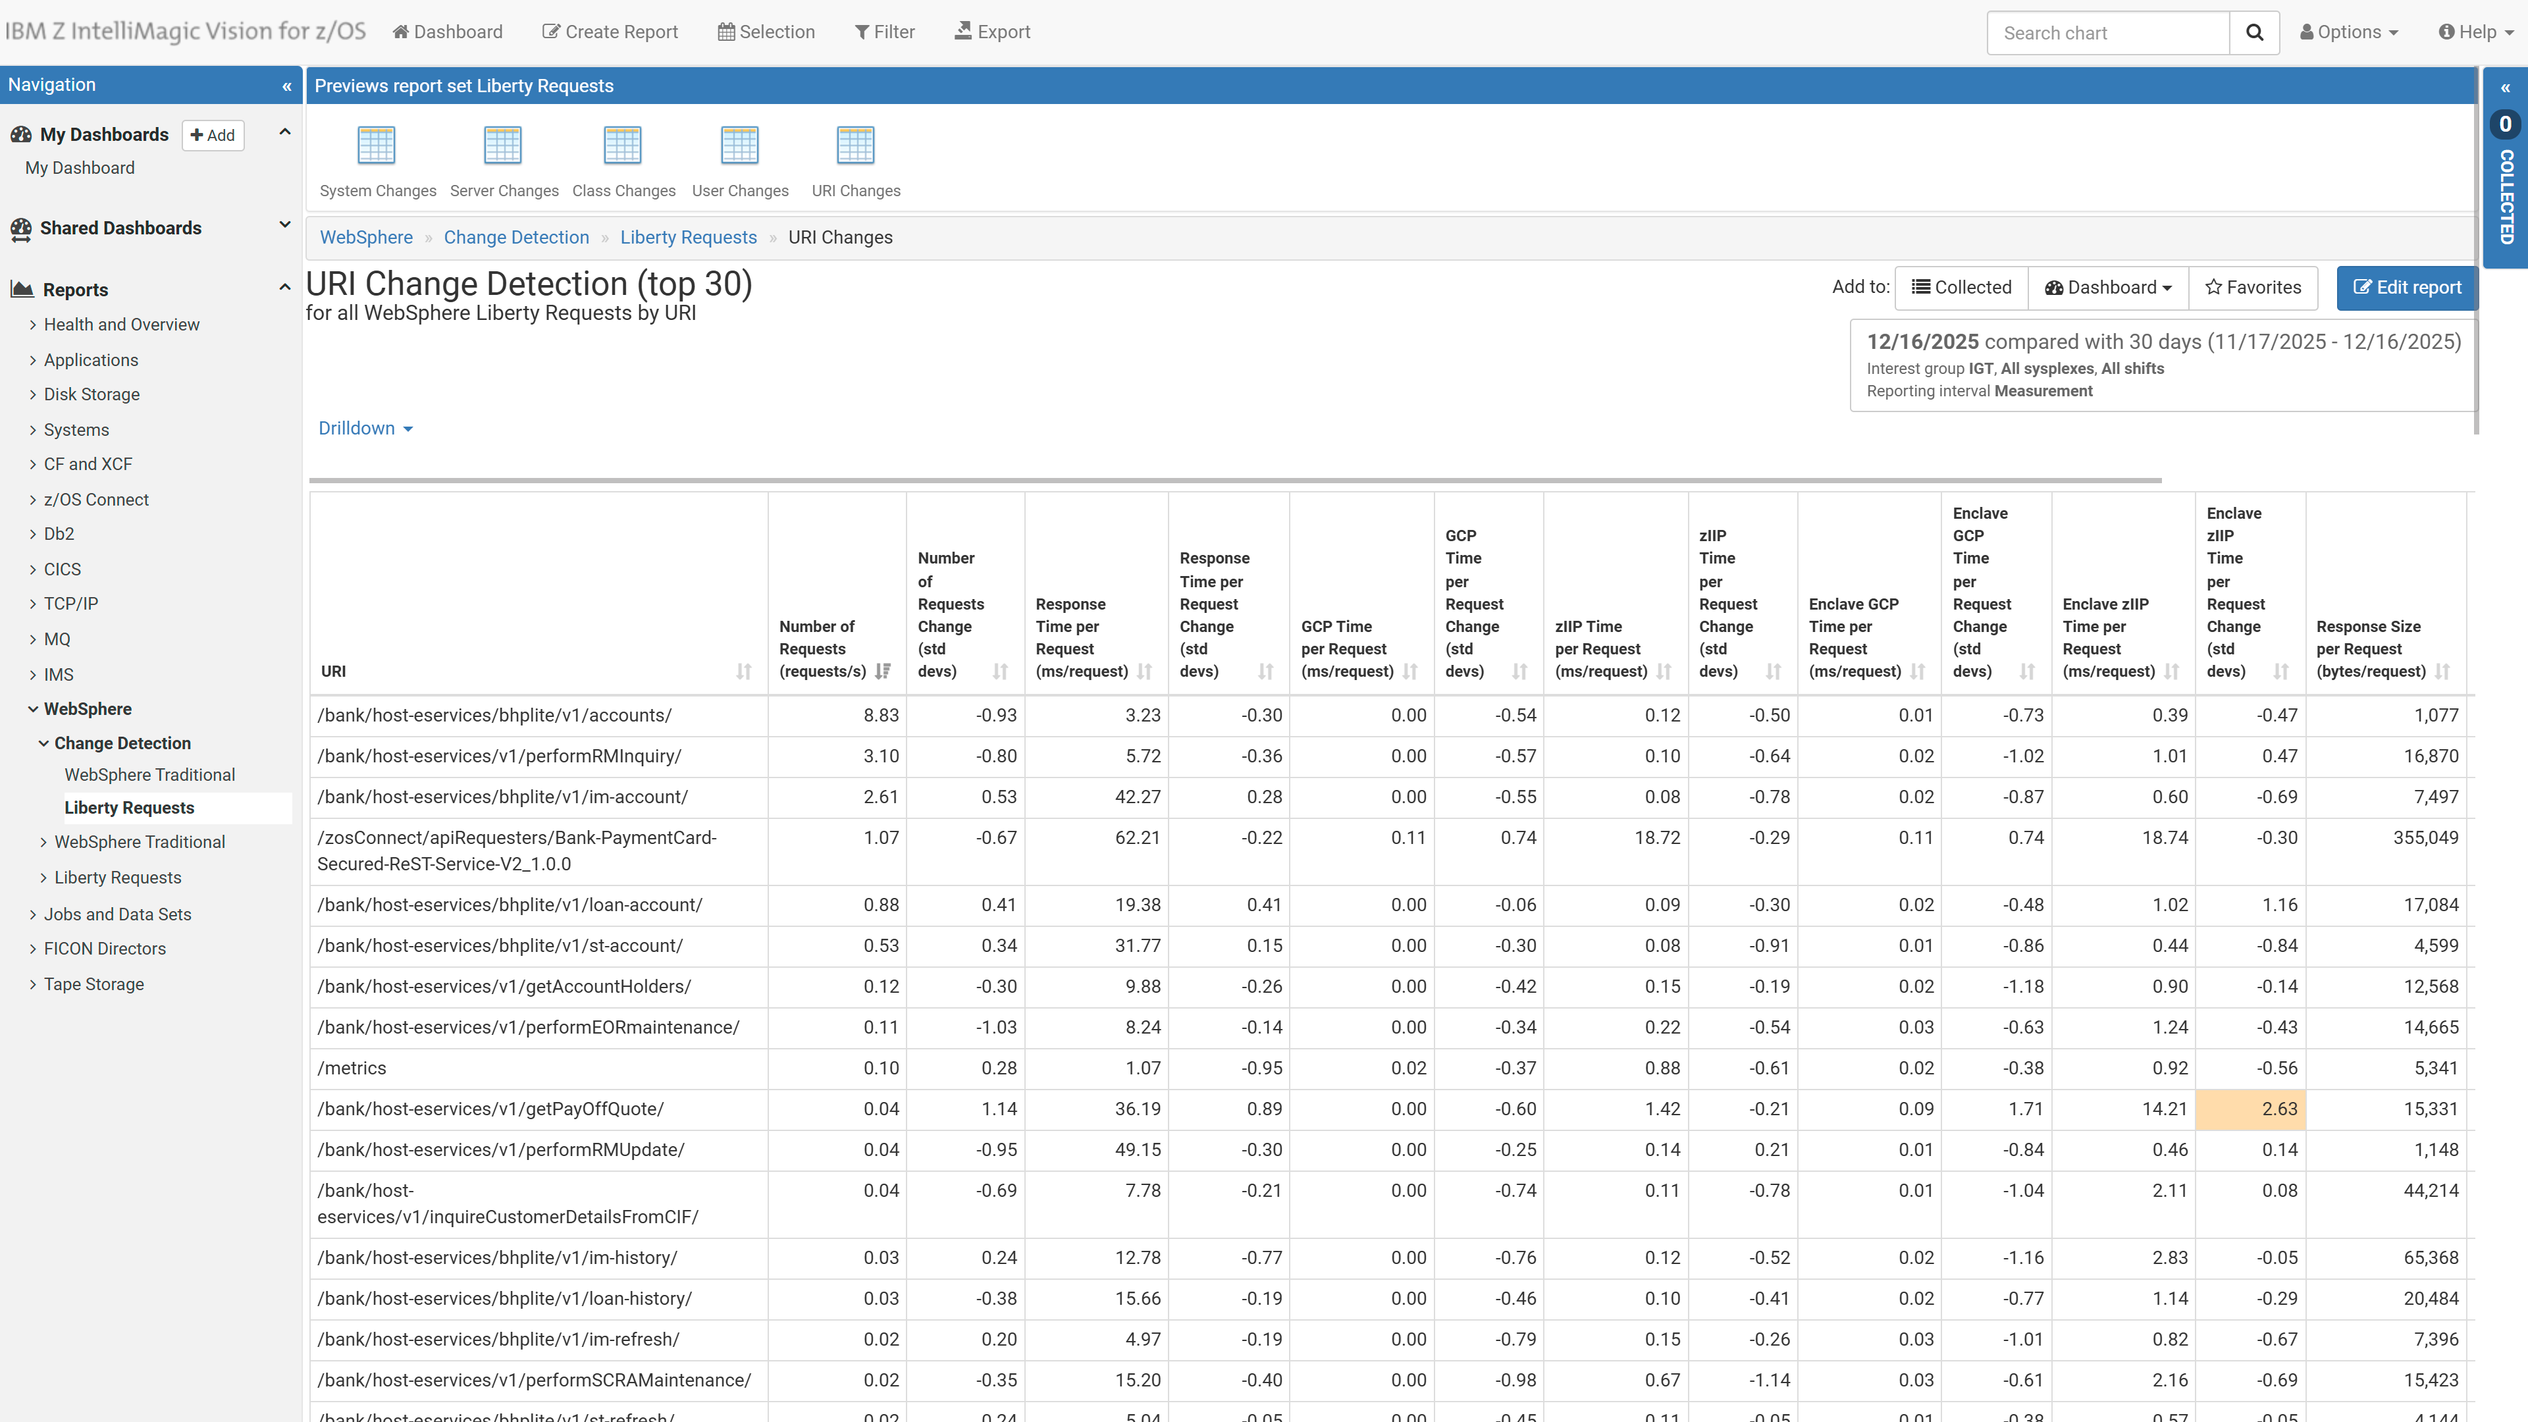
Task: Open the Help dropdown
Action: point(2475,32)
